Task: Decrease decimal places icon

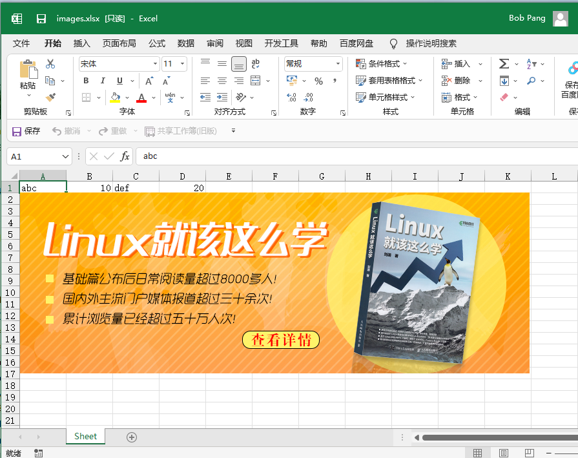Action: coord(309,98)
